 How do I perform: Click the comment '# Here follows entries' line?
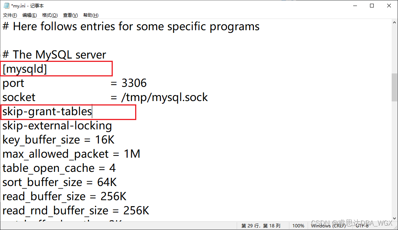click(x=131, y=26)
